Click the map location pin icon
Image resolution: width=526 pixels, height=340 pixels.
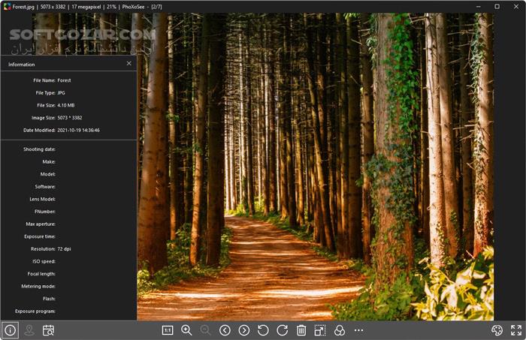tap(29, 330)
